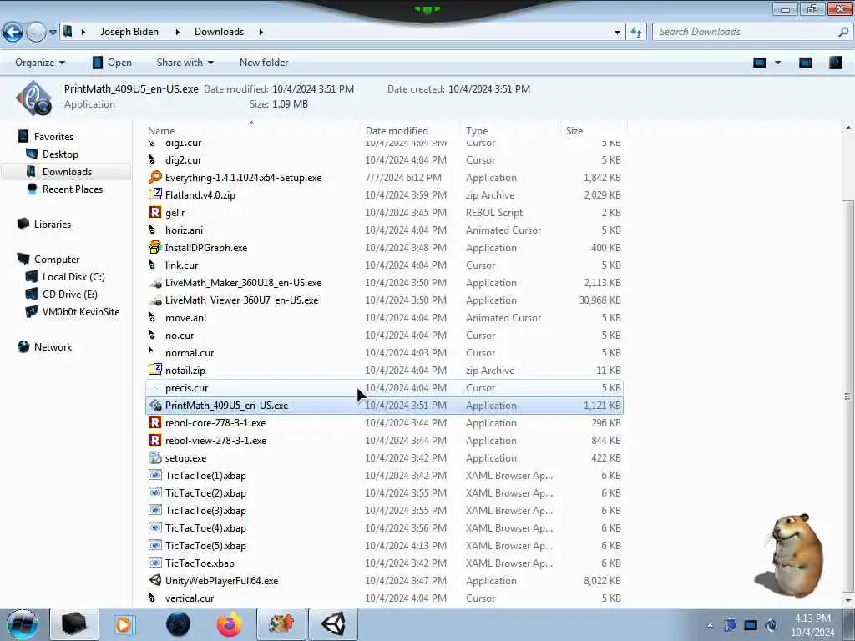
Task: Click the Back navigation arrow button
Action: (13, 33)
